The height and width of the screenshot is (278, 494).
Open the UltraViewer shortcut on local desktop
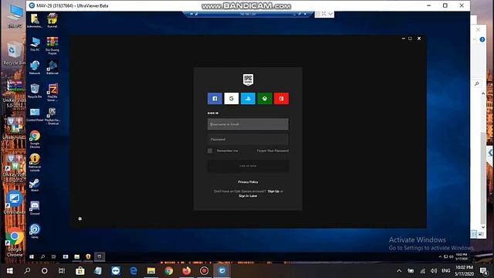pos(14,202)
